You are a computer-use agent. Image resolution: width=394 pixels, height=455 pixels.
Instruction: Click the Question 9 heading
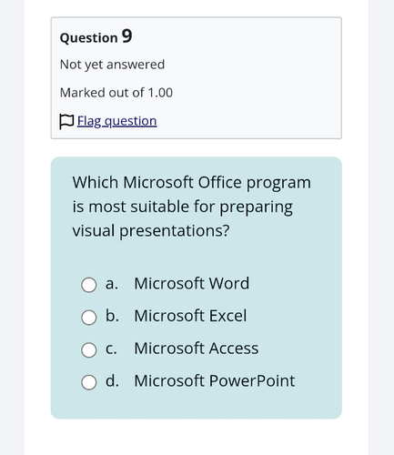coord(96,37)
